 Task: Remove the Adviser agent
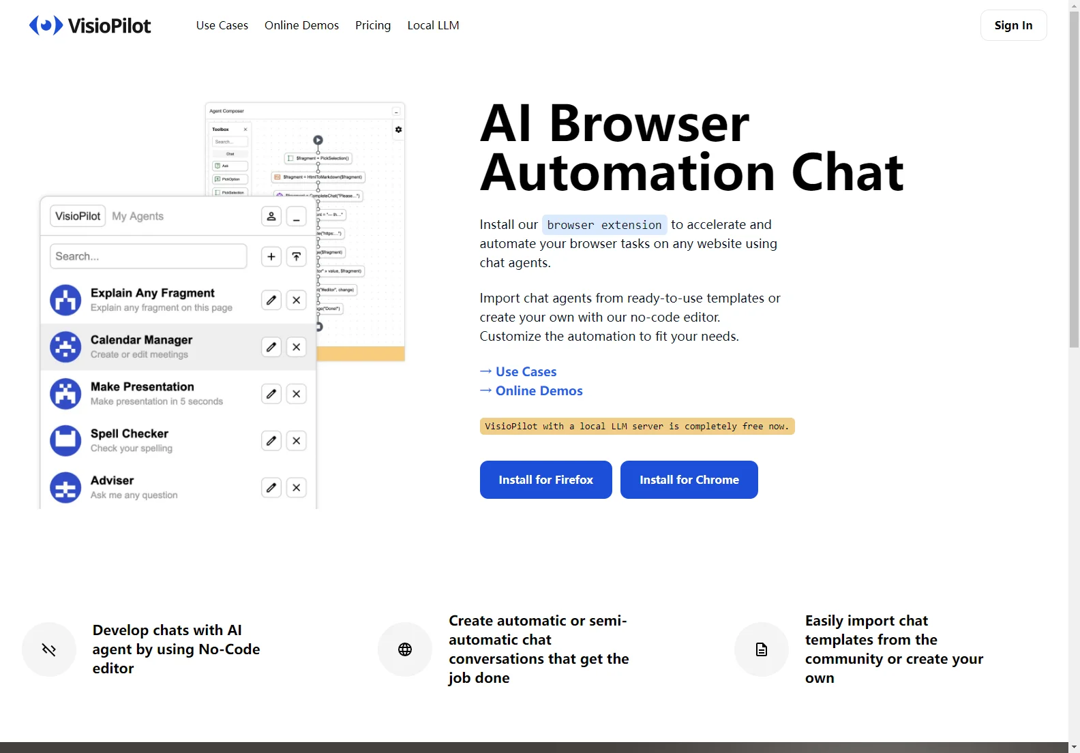click(x=297, y=487)
